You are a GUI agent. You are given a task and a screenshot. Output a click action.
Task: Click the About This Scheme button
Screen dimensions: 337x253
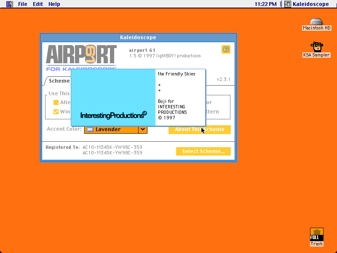click(199, 129)
